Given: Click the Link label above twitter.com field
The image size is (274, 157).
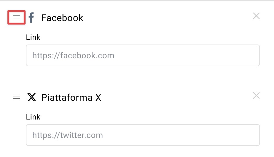Looking at the screenshot, I should point(33,117).
